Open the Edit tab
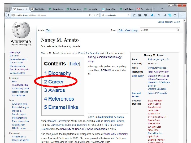This screenshot has height=143, width=191. (121, 30)
